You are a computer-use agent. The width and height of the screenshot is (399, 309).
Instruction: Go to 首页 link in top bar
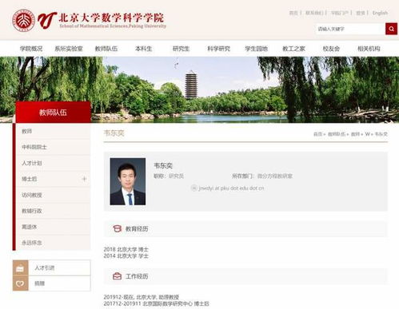pyautogui.click(x=293, y=13)
